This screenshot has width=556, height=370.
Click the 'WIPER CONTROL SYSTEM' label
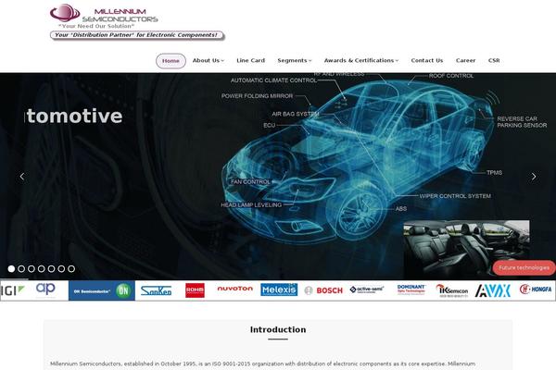click(x=455, y=196)
